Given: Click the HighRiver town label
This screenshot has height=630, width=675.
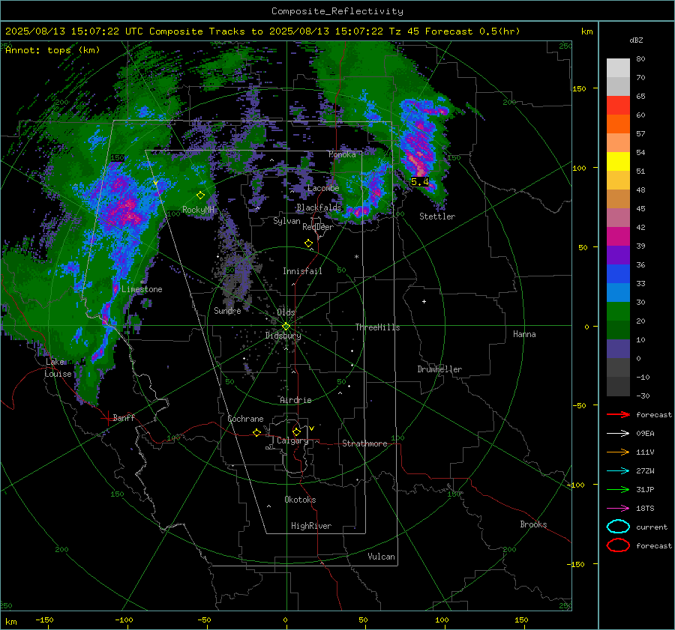Looking at the screenshot, I should [311, 526].
